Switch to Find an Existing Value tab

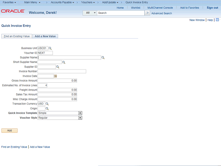click(17, 36)
